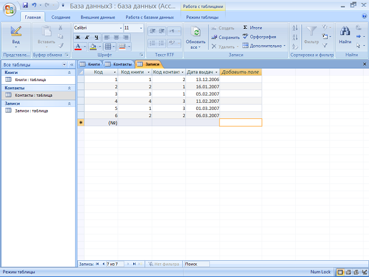Viewport: 369px width, 277px height.
Task: Switch to the Книги document tab
Action: [x=90, y=64]
